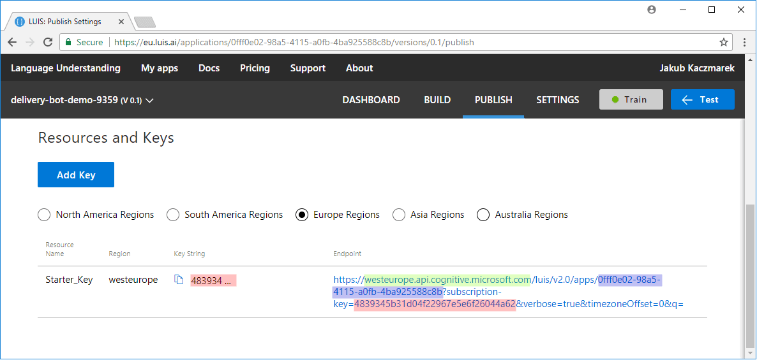Screen dimensions: 757x360
Task: Click the Resources and Keys heading
Action: pyautogui.click(x=106, y=138)
